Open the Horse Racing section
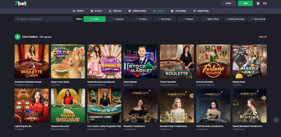Image resolution: width=281 pixels, height=137 pixels. click(137, 11)
